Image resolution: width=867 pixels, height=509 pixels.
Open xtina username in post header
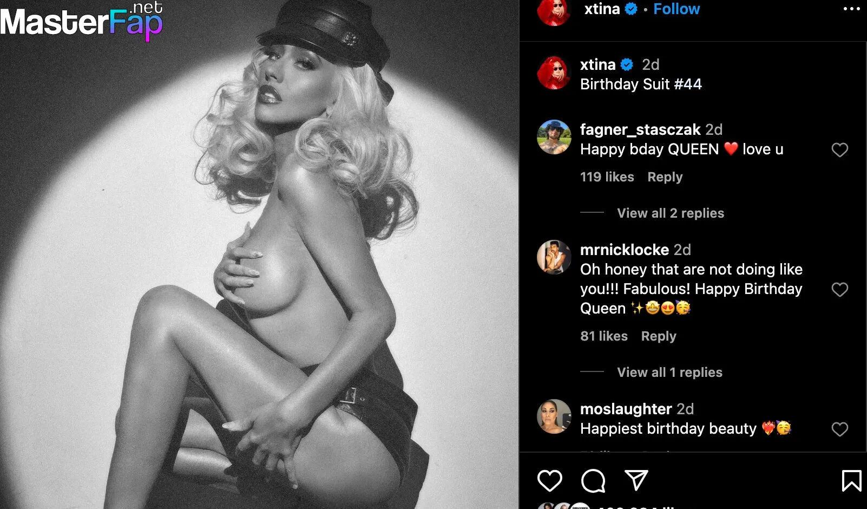602,9
